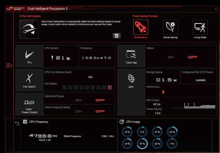Click the CPU Usage pie icon

point(122,122)
